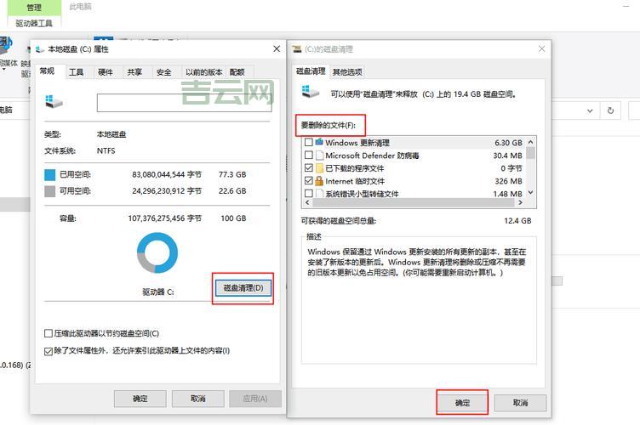
Task: Toggle the Microsoft Defender 防病毒 checkbox
Action: (309, 156)
